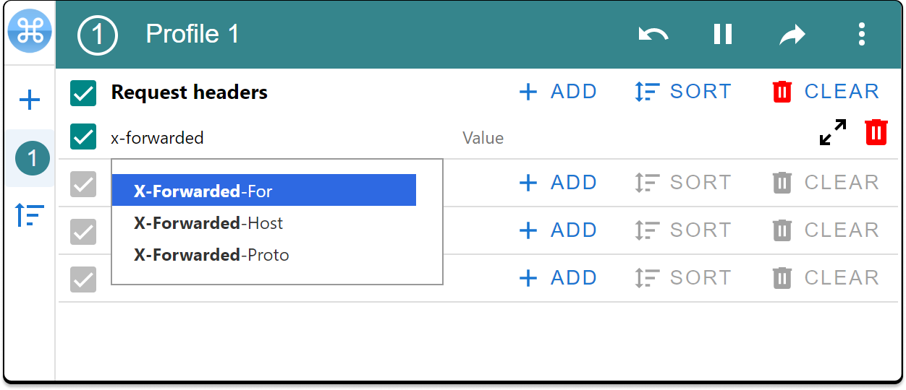Image resolution: width=906 pixels, height=390 pixels.
Task: Click the sort profiles icon in sidebar
Action: (30, 215)
